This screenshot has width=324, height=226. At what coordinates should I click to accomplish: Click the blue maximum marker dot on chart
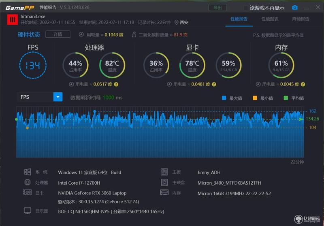[95, 111]
